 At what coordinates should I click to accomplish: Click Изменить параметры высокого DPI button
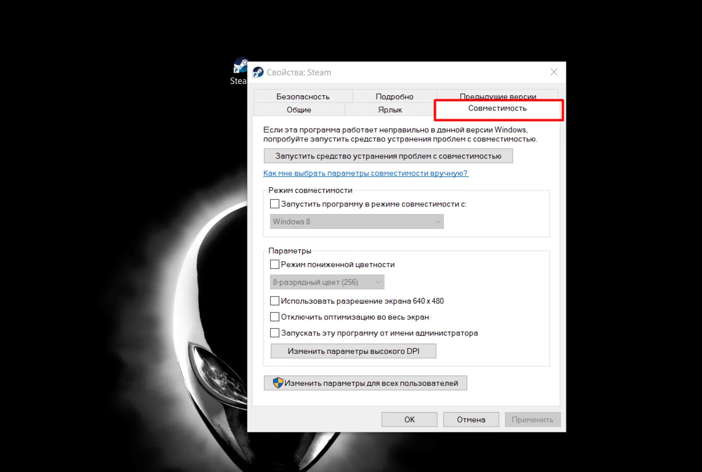click(x=353, y=351)
